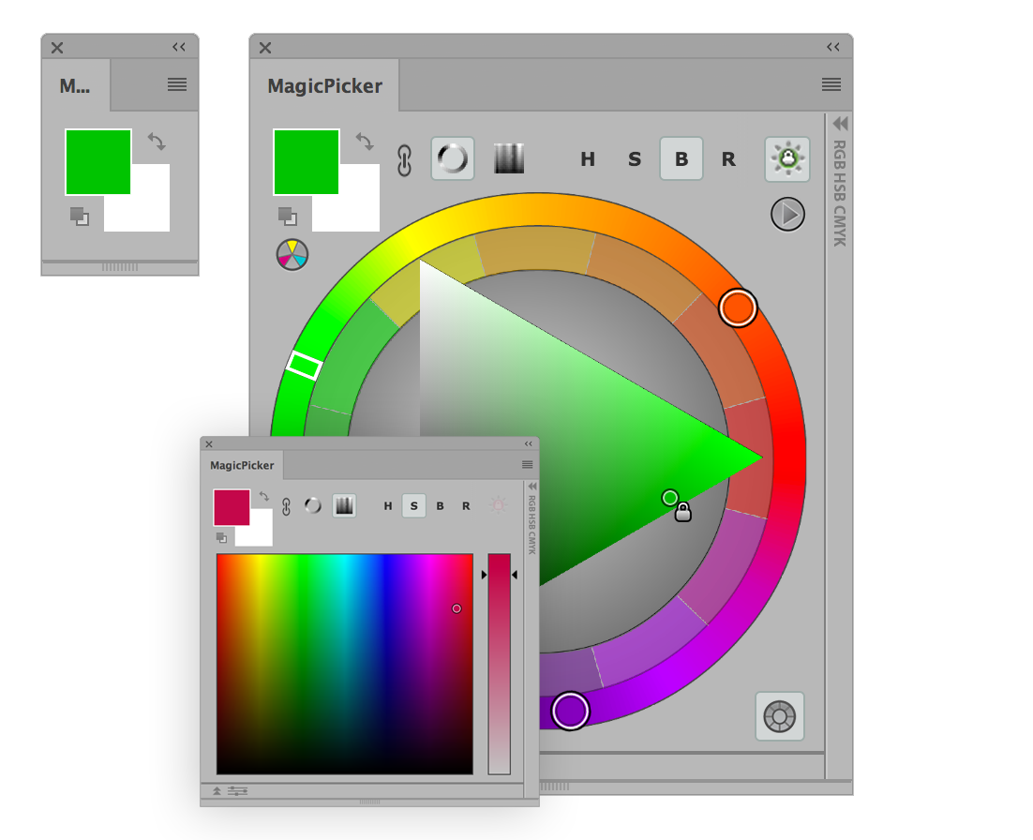Select the truncated "M..." tab in the compact panel

(x=75, y=86)
